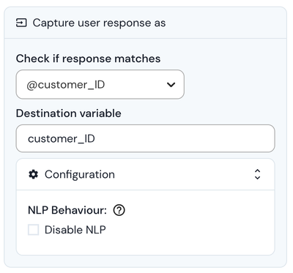This screenshot has height=273, width=293.
Task: Open the NLP Behaviour help question mark
Action: 119,210
